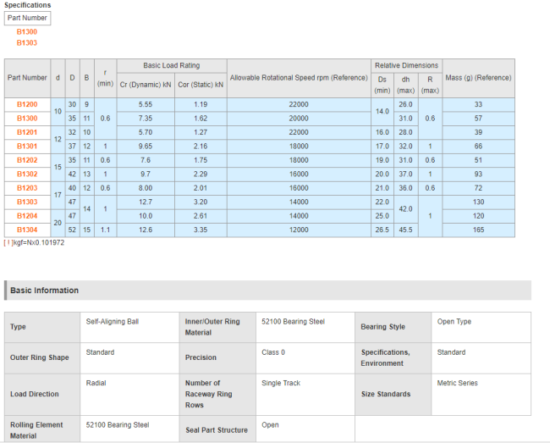This screenshot has width=550, height=443.
Task: Open B1303 link in the table row
Action: pos(27,202)
